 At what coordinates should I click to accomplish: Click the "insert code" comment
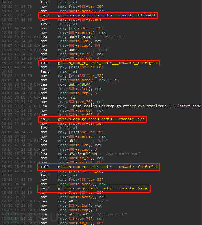coord(189,106)
